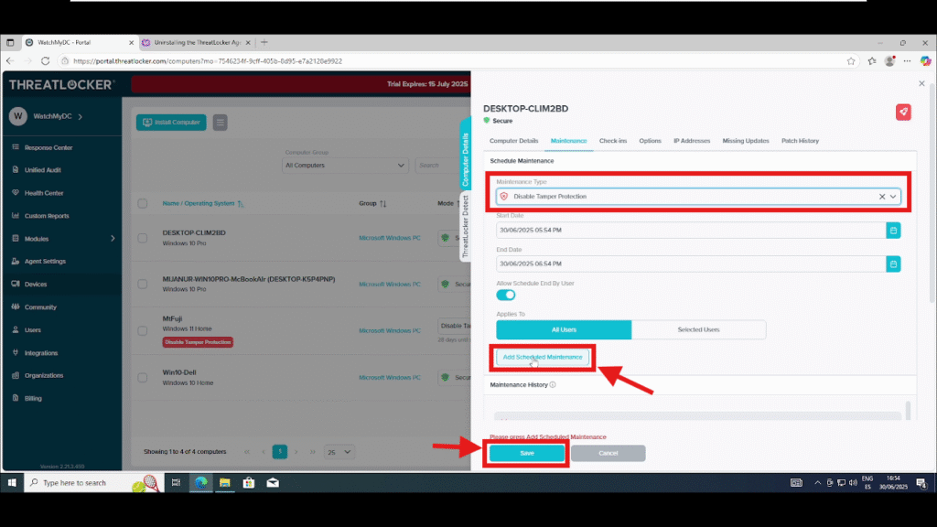Click Add Scheduled Maintenance button

click(x=543, y=358)
